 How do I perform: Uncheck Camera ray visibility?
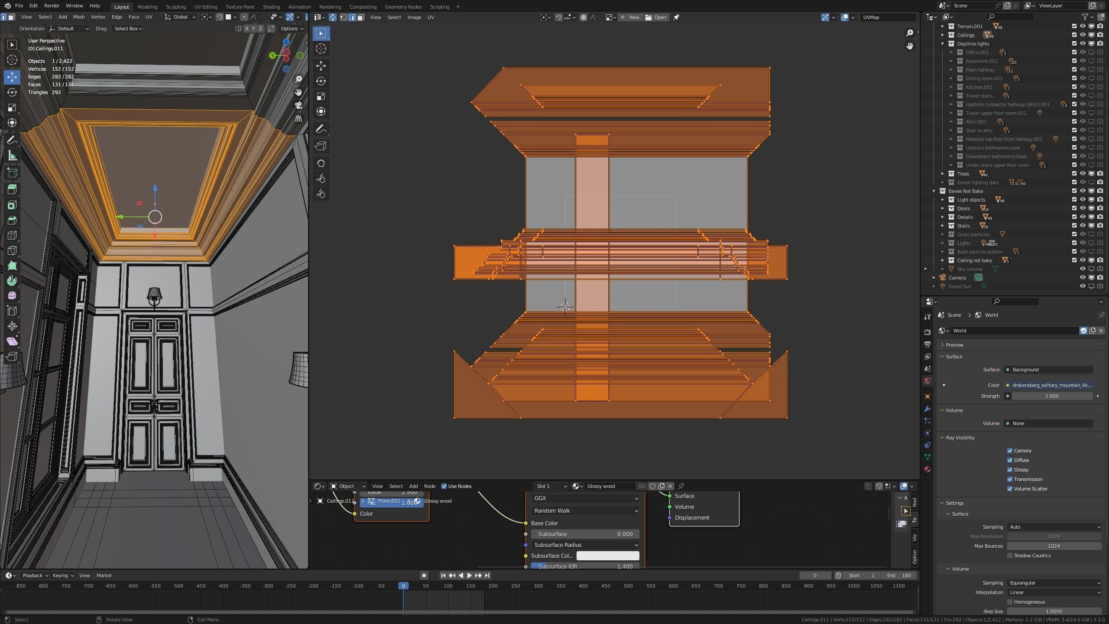pos(1010,451)
